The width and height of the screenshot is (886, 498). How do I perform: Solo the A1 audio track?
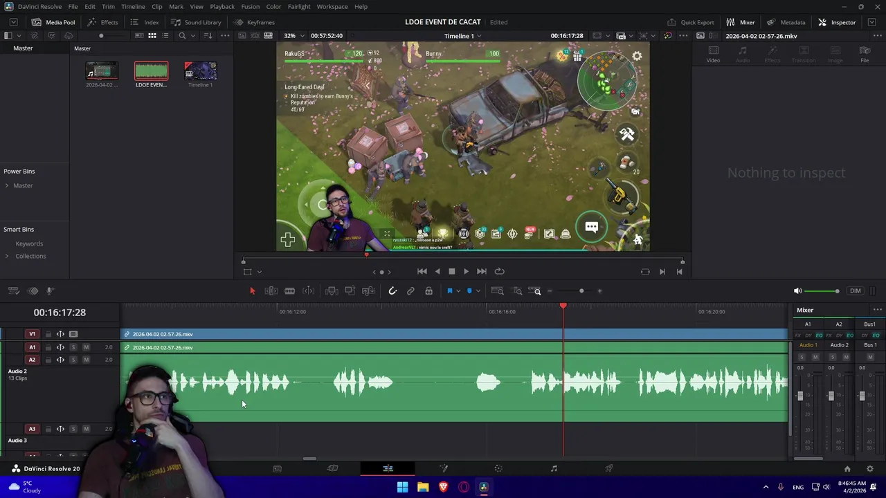(73, 347)
